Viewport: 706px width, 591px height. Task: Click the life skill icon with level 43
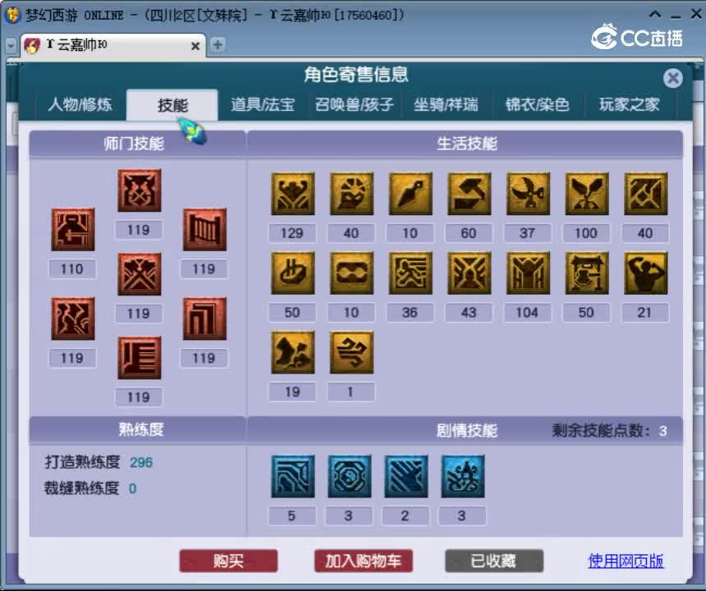click(470, 273)
